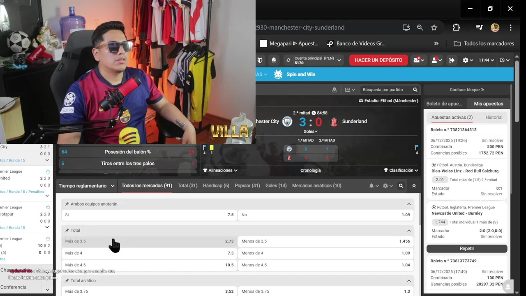526x296 pixels.
Task: Show the hidden bookmarks chevron
Action: click(436, 44)
